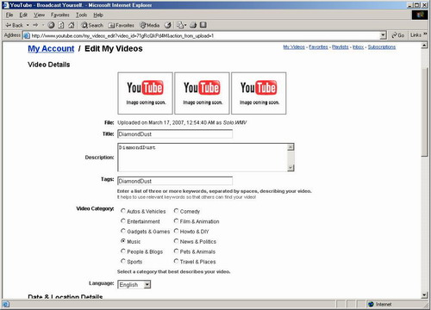Open the Media toolbar button
Viewport: 431px width, 310px height.
click(149, 25)
